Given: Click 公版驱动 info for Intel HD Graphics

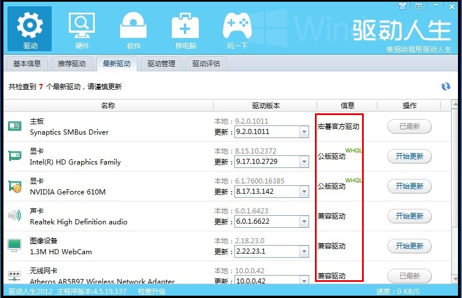Looking at the screenshot, I should (332, 156).
